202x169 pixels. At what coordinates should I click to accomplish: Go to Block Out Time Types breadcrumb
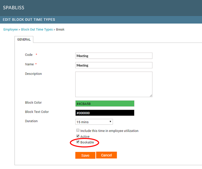click(37, 30)
